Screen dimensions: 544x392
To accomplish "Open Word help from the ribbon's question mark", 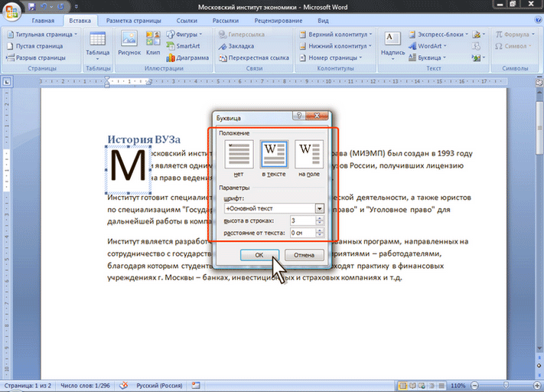I will 538,20.
